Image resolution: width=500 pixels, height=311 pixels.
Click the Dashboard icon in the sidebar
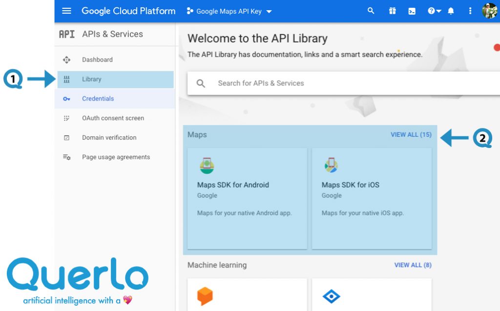point(66,60)
